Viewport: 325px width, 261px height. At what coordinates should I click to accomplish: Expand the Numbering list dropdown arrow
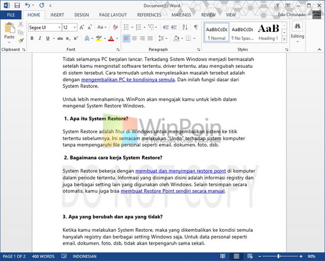(x=145, y=27)
